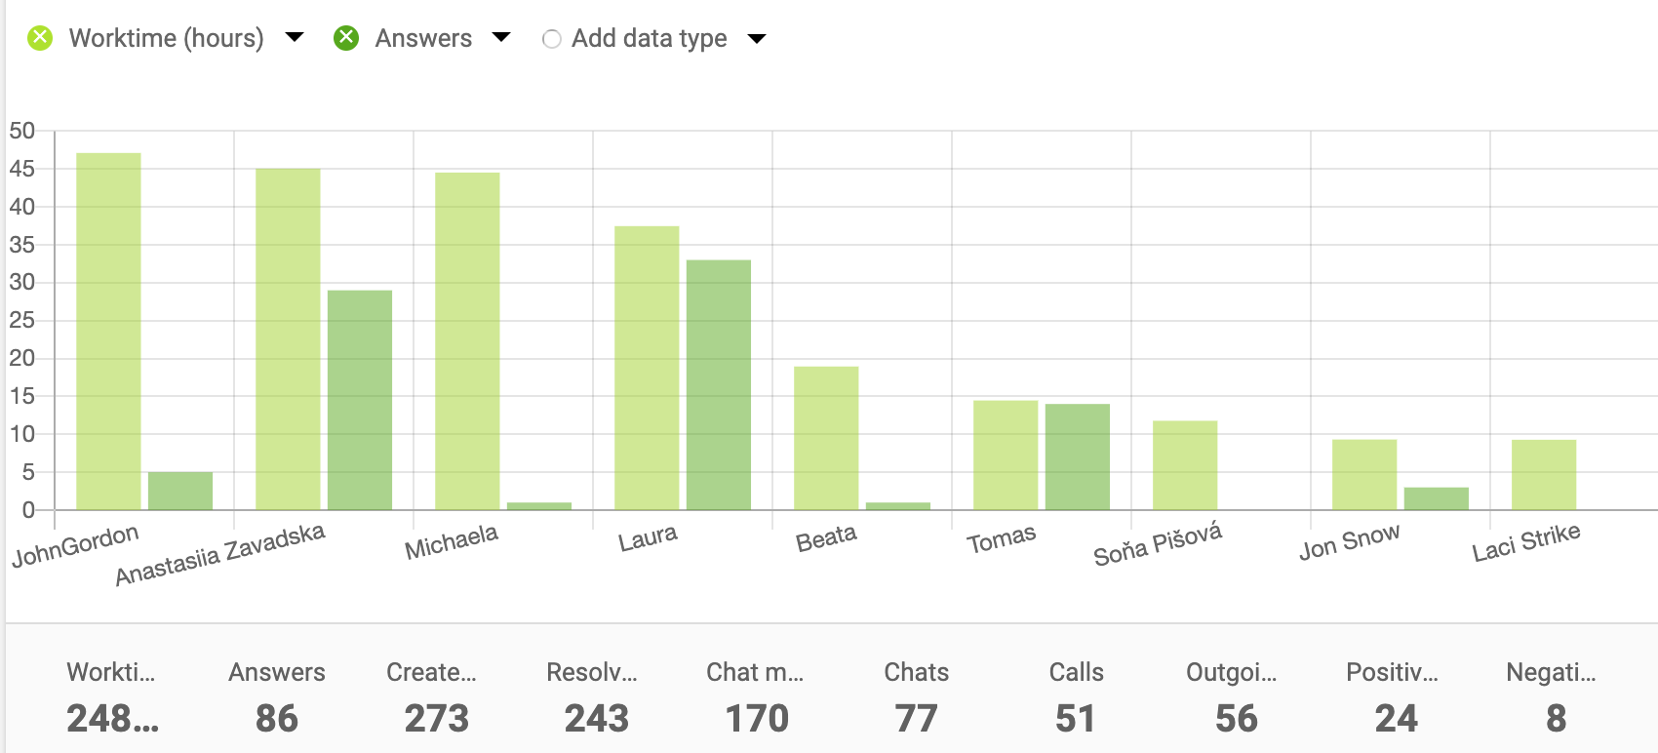Remove the Worktime (hours) data type
The height and width of the screenshot is (753, 1658).
coord(39,37)
